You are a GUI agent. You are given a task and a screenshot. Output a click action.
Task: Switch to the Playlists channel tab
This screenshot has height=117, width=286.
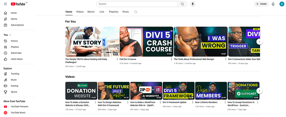coord(113,12)
